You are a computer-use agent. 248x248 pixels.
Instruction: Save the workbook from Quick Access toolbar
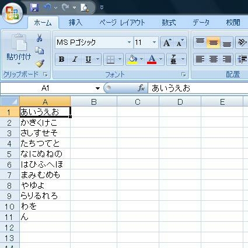34,8
